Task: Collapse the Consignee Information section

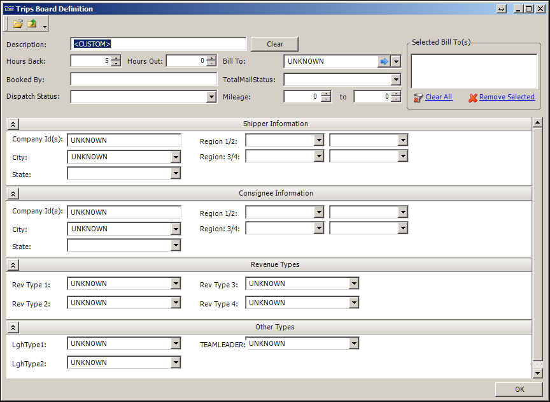Action: (x=14, y=194)
